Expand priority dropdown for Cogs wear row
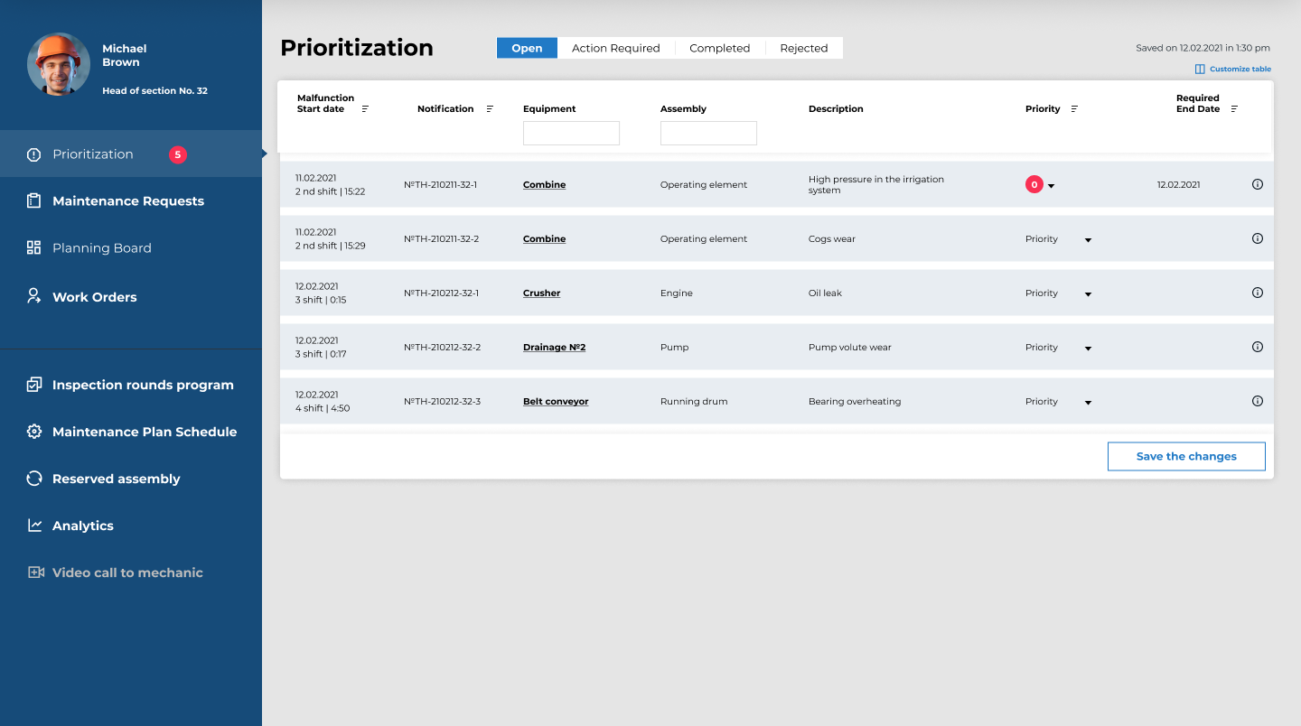 pyautogui.click(x=1088, y=240)
